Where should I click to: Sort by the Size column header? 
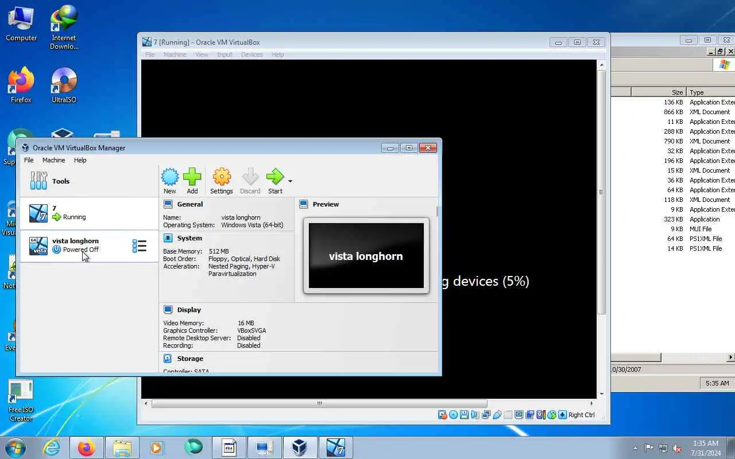[657, 92]
